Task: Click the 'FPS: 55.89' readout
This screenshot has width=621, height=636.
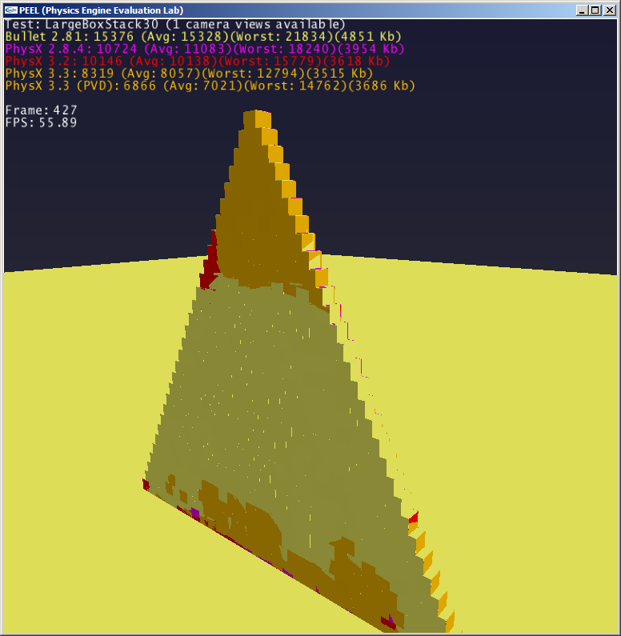Action: pos(41,122)
